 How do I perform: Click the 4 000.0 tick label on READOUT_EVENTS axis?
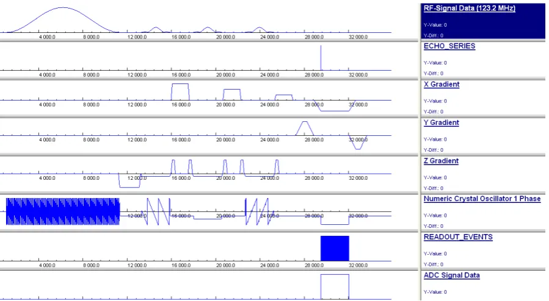(x=47, y=265)
